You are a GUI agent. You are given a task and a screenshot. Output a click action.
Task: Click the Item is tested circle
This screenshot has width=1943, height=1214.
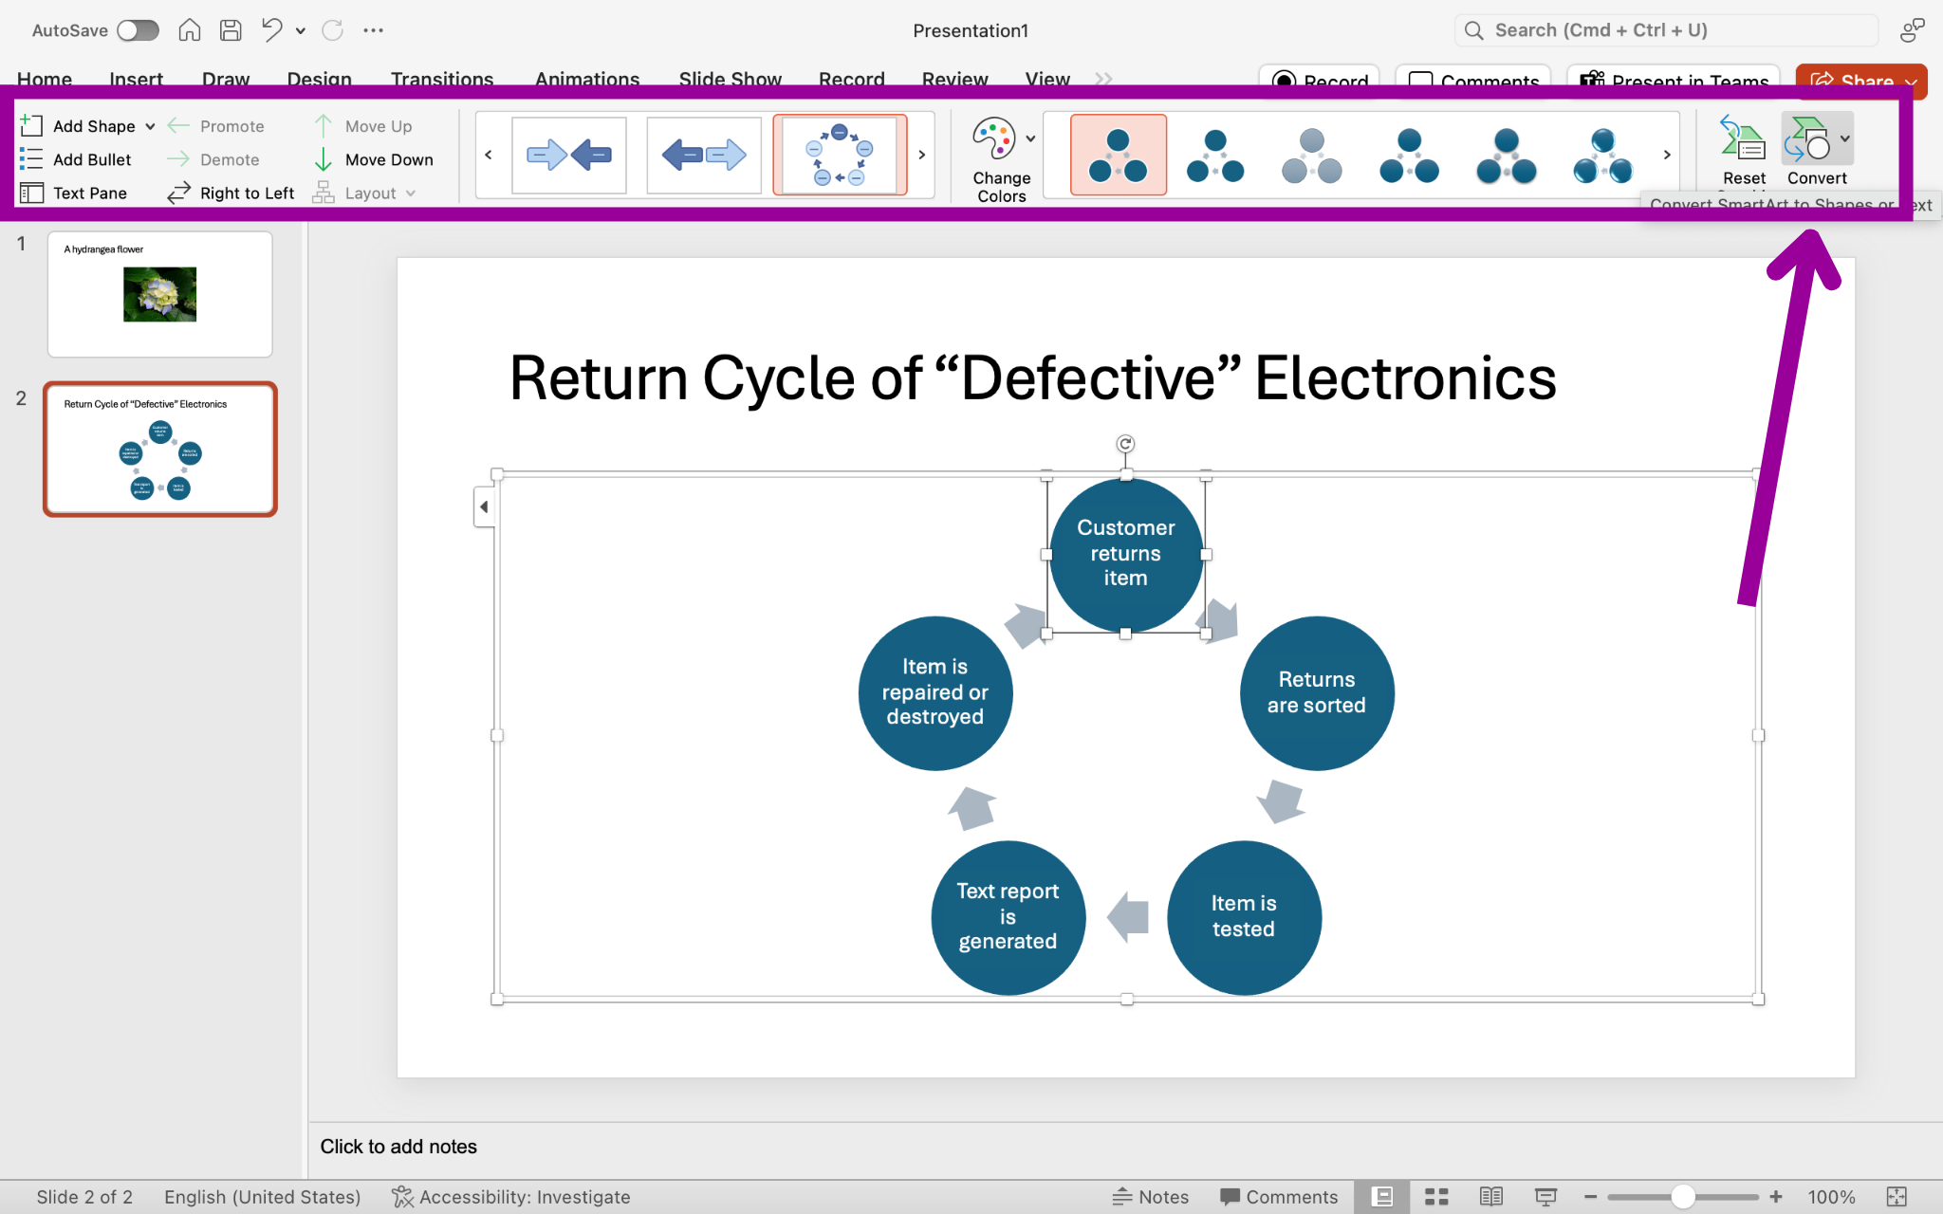(x=1244, y=917)
